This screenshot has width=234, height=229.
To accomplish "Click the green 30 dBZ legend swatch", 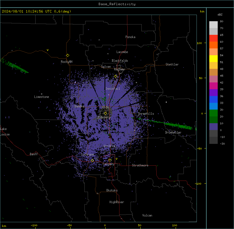I will (x=213, y=113).
